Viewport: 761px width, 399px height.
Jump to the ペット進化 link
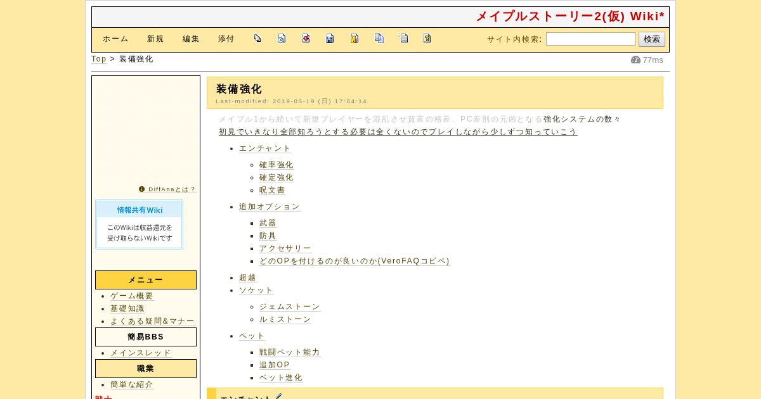[281, 377]
